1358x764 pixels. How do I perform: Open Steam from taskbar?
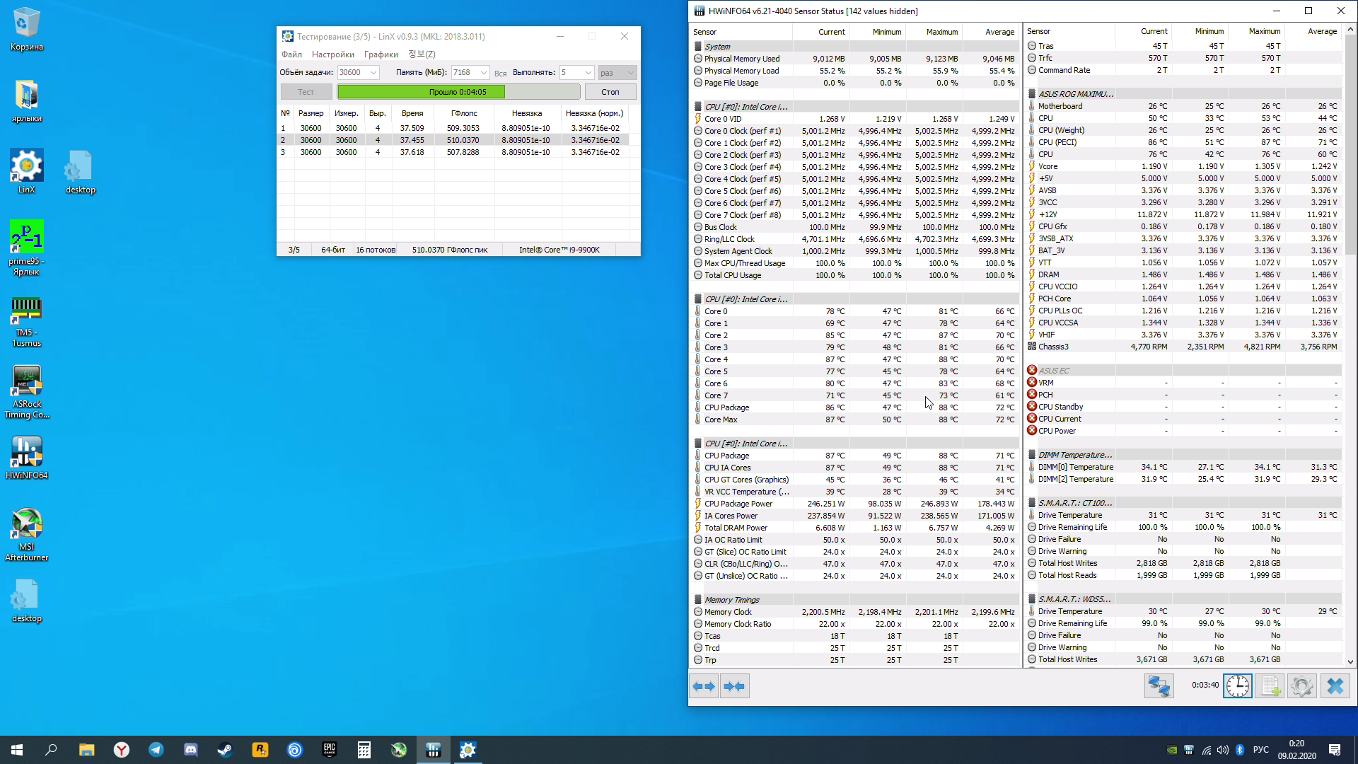click(x=225, y=750)
